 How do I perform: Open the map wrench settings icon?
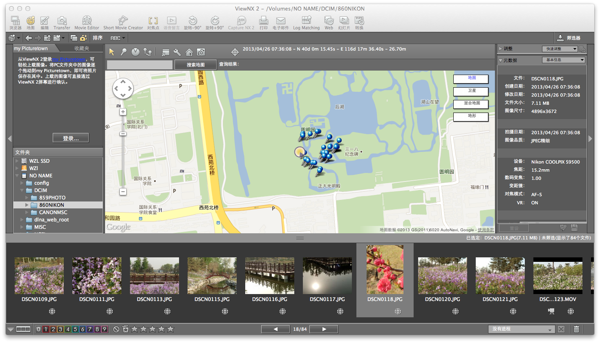[177, 52]
